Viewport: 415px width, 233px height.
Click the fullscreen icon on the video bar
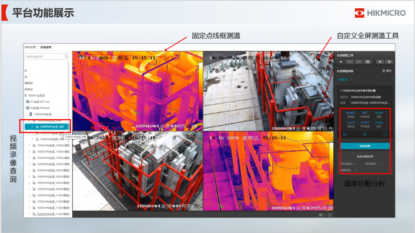click(x=330, y=215)
